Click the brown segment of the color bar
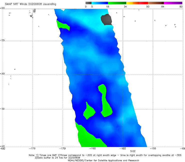Image resolution: width=185 pixels, height=162 pixels. click(x=156, y=3)
